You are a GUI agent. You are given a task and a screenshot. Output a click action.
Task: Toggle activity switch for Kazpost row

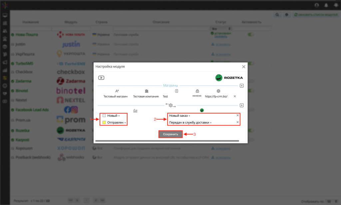(x=251, y=140)
